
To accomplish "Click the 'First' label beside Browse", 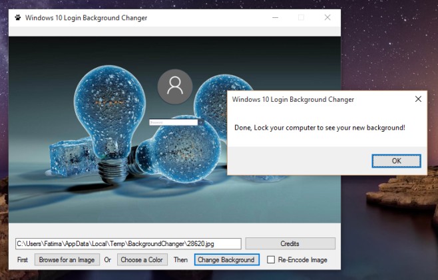I will (23, 260).
